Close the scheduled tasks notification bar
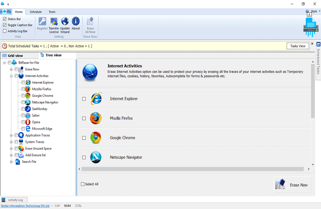321x209 pixels. [x=312, y=44]
